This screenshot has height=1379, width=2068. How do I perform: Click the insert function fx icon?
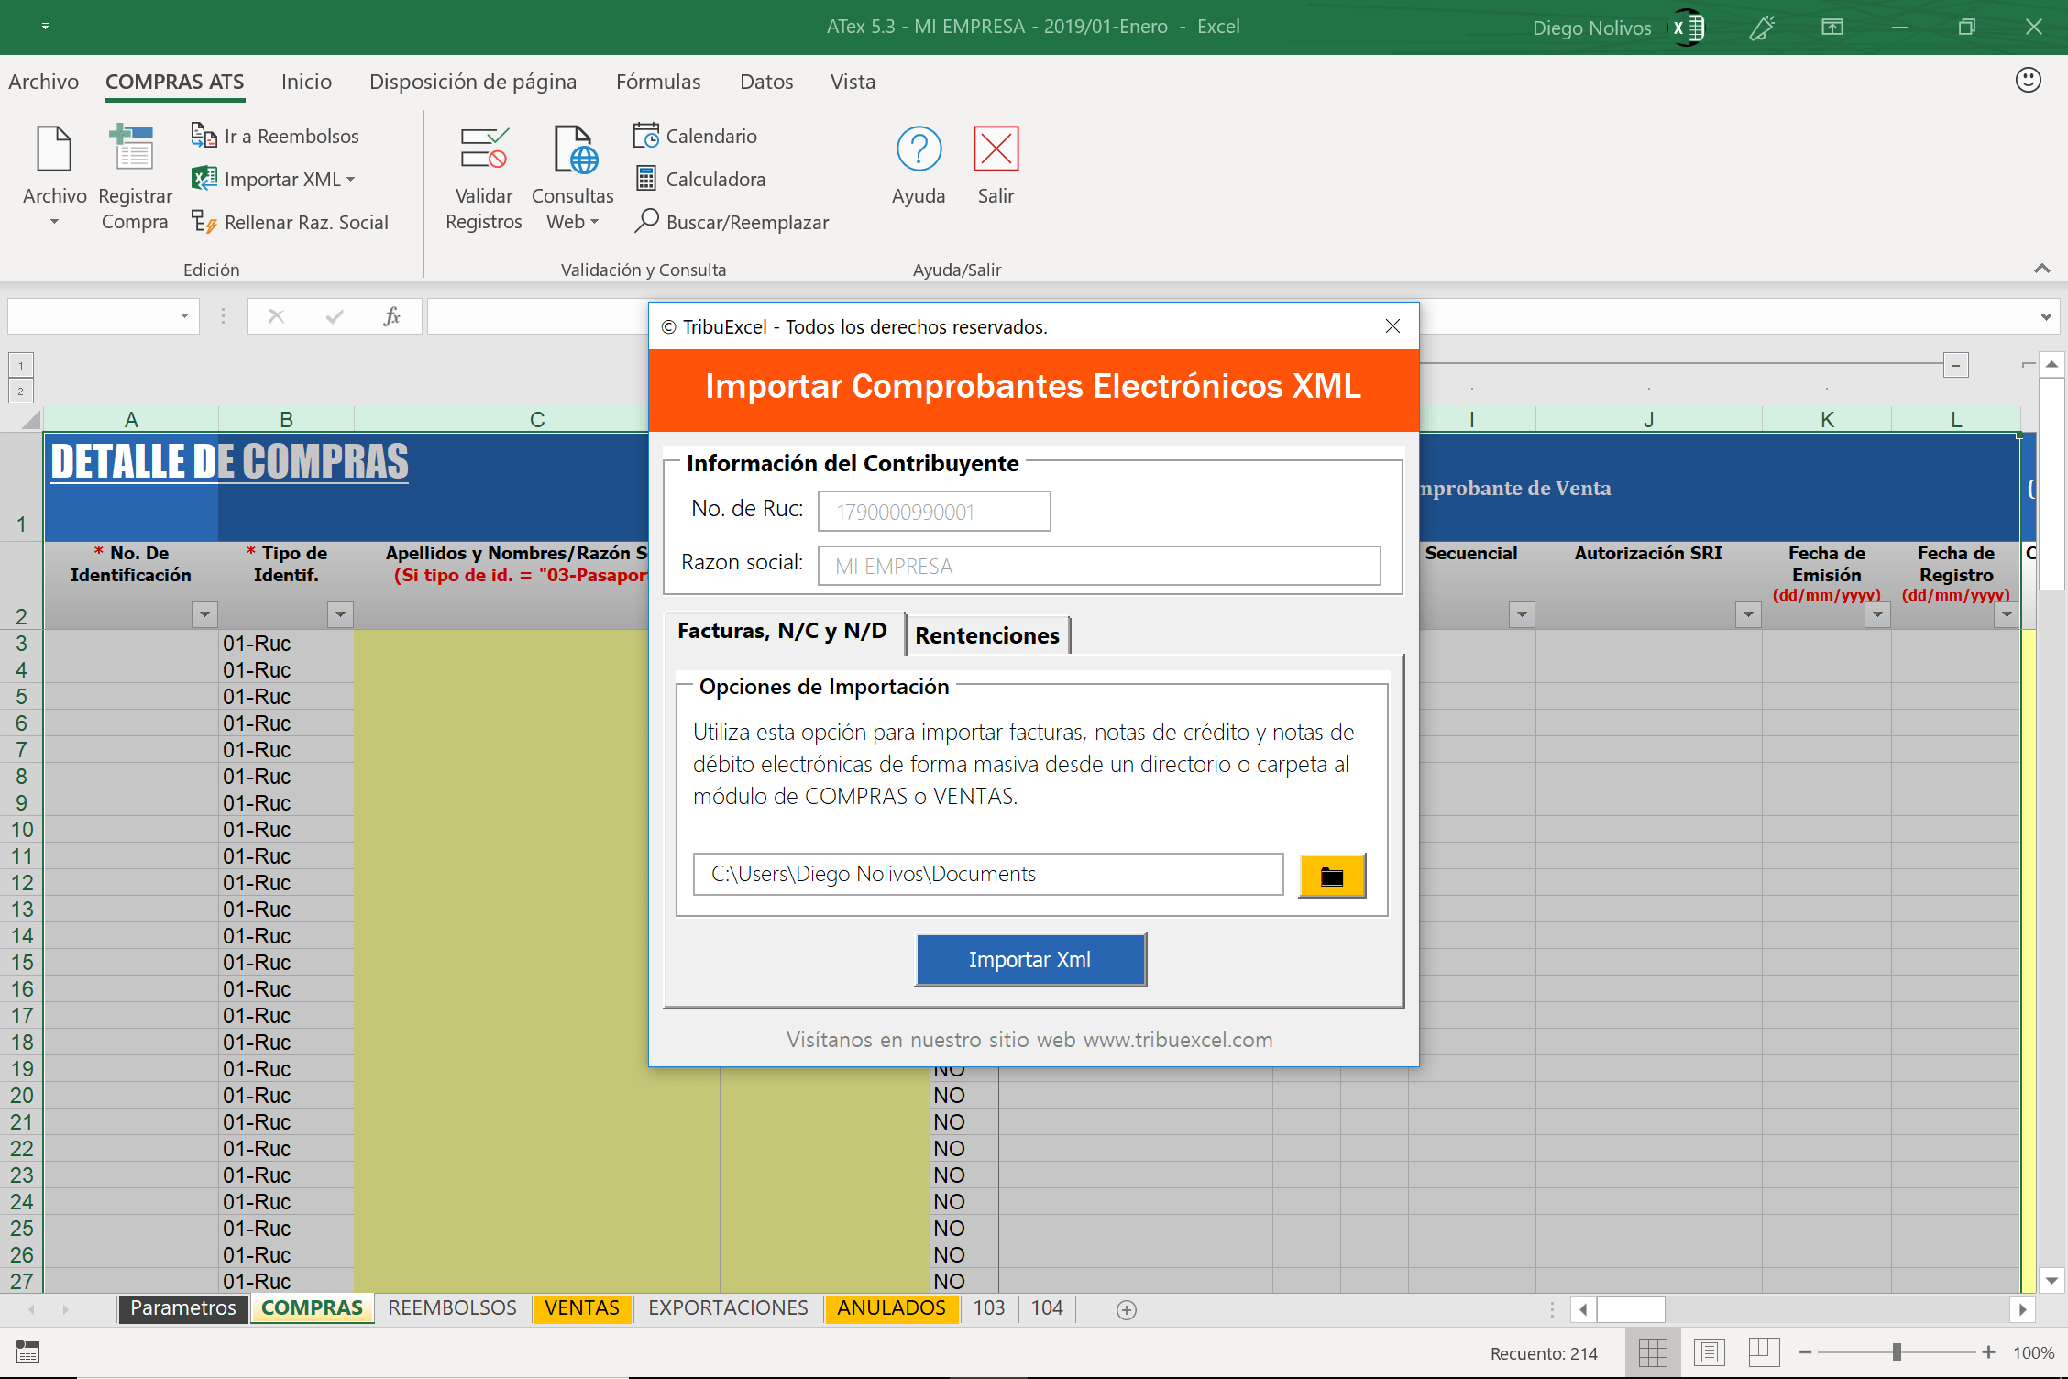point(391,316)
